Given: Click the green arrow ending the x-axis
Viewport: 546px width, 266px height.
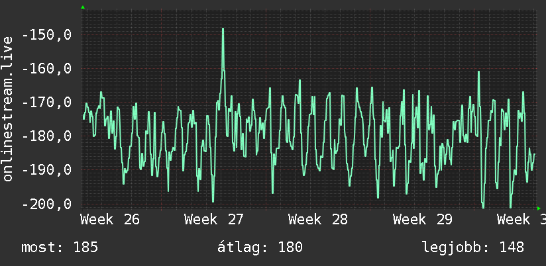Looking at the screenshot, I should coord(539,208).
